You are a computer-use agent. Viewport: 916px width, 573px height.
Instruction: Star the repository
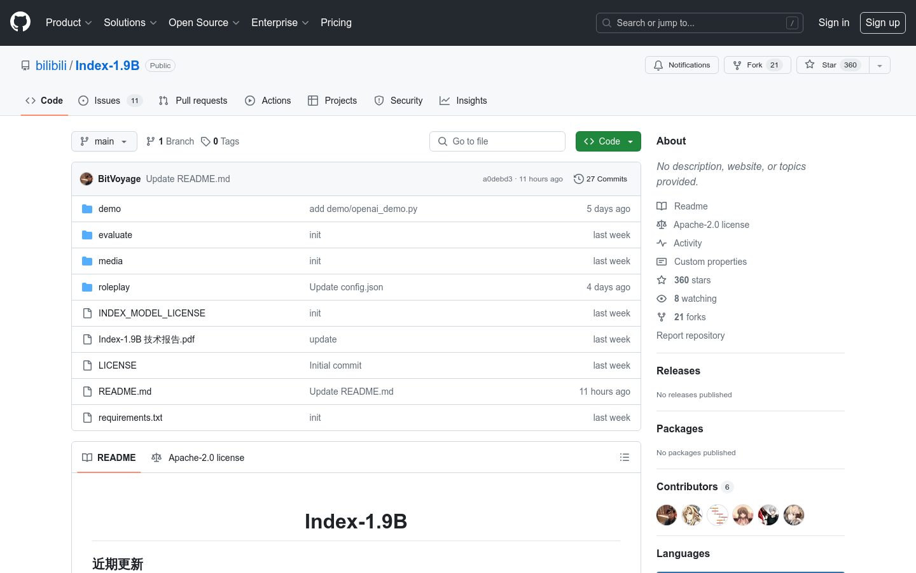point(833,65)
